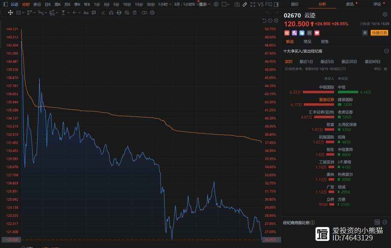Enter fullscreen chart mode
The image size is (391, 248).
tap(253, 4)
